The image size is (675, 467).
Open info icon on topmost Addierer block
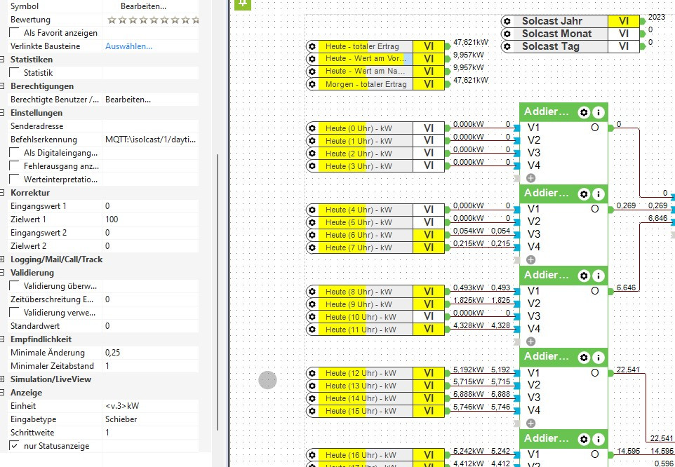598,112
